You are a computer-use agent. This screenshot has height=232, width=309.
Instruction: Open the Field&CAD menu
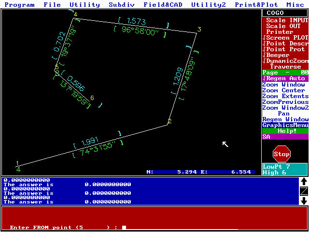click(x=163, y=5)
